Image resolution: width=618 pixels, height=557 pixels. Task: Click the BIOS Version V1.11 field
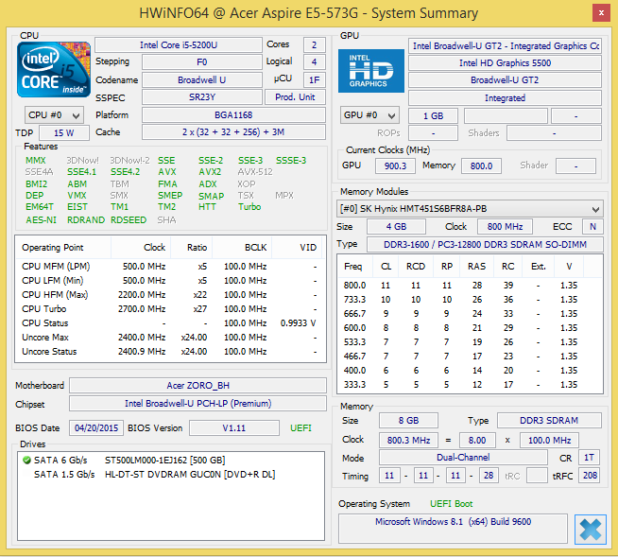[234, 428]
